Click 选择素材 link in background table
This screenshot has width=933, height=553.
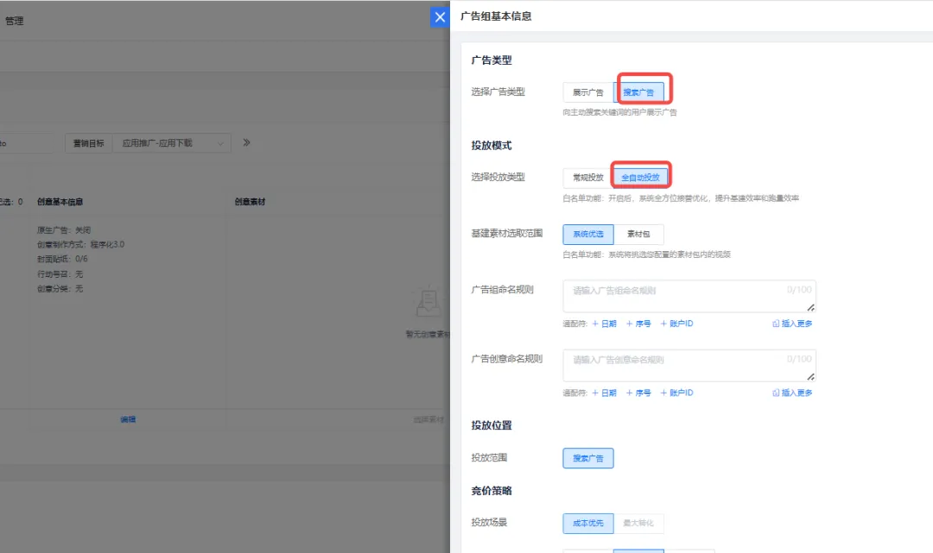pyautogui.click(x=428, y=419)
